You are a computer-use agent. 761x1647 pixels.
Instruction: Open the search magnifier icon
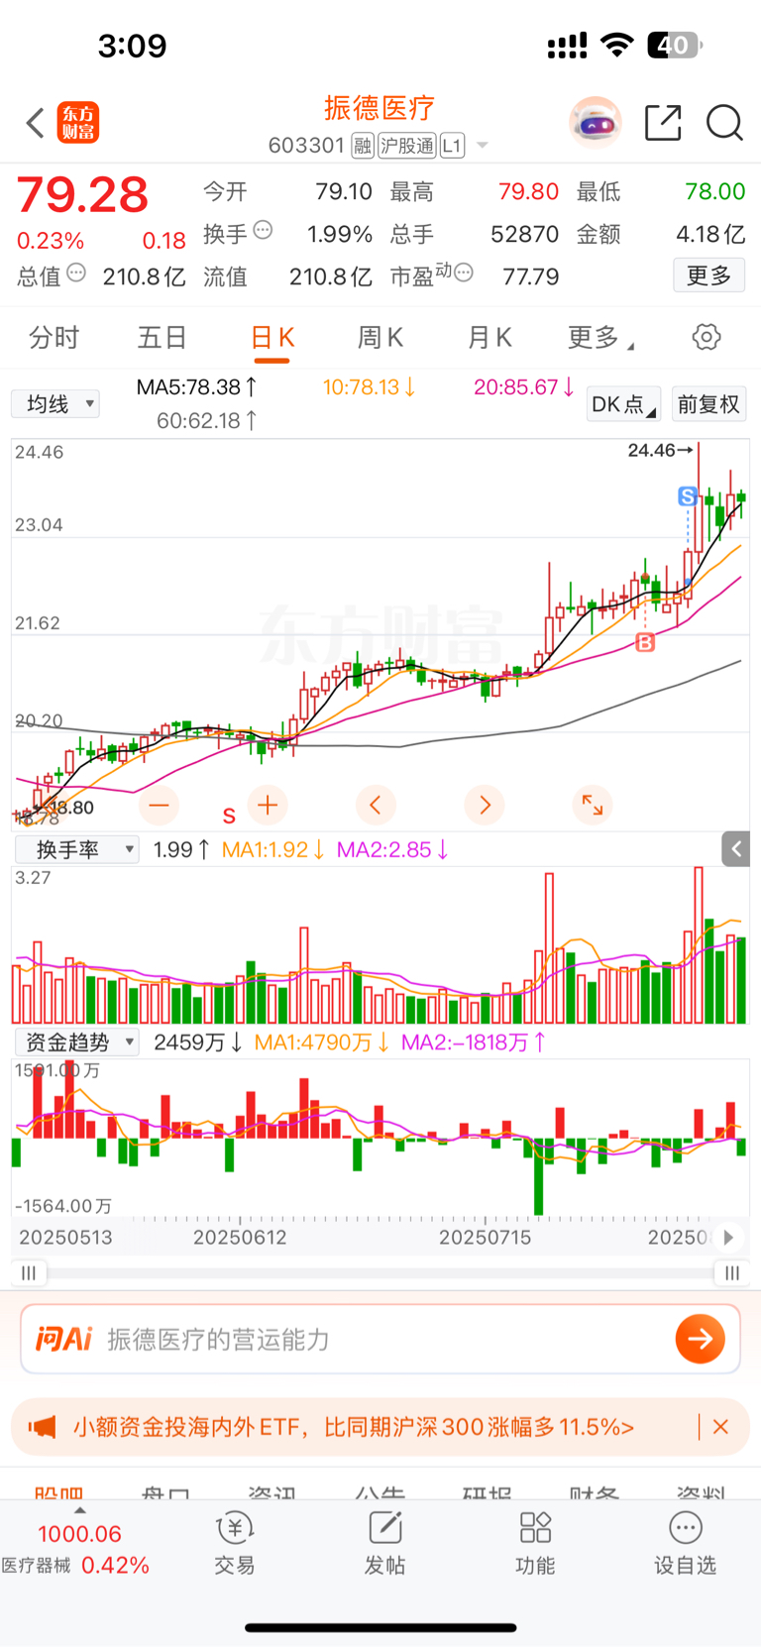tap(724, 123)
